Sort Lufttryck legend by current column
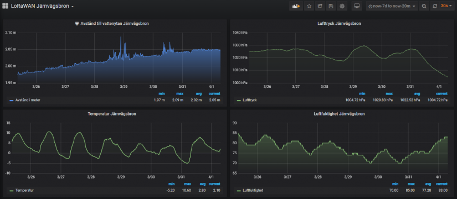The image size is (457, 199). [x=441, y=93]
